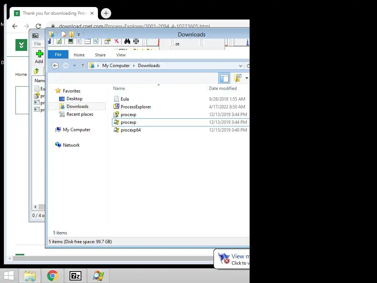Click the Eula file's date 9/28/2018 1:55 AM
377x283 pixels.
click(227, 99)
